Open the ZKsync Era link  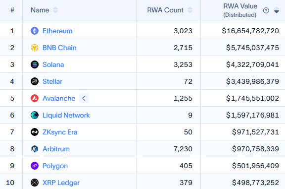point(60,132)
